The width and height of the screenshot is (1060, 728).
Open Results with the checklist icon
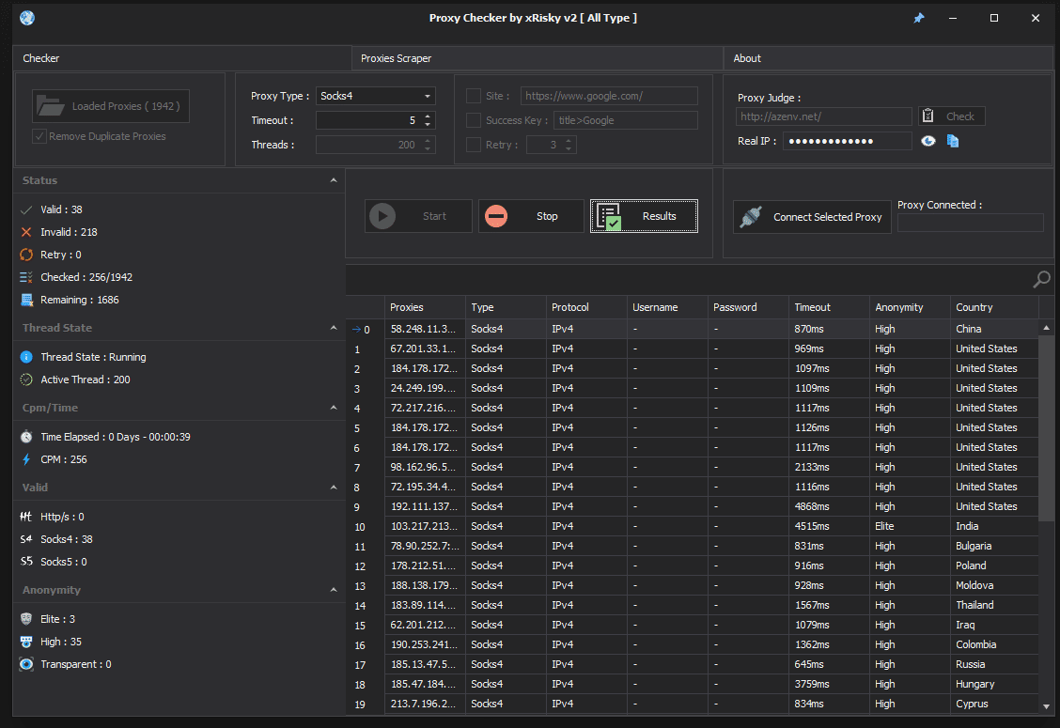click(644, 216)
